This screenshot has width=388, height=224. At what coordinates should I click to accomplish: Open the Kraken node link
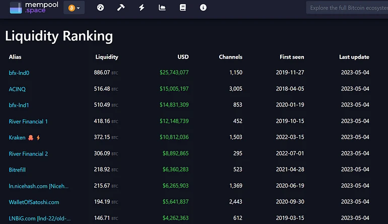tap(17, 138)
